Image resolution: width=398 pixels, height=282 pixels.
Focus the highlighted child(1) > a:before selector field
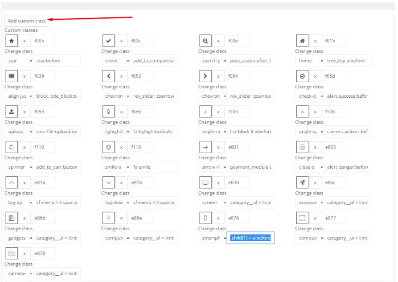click(250, 238)
